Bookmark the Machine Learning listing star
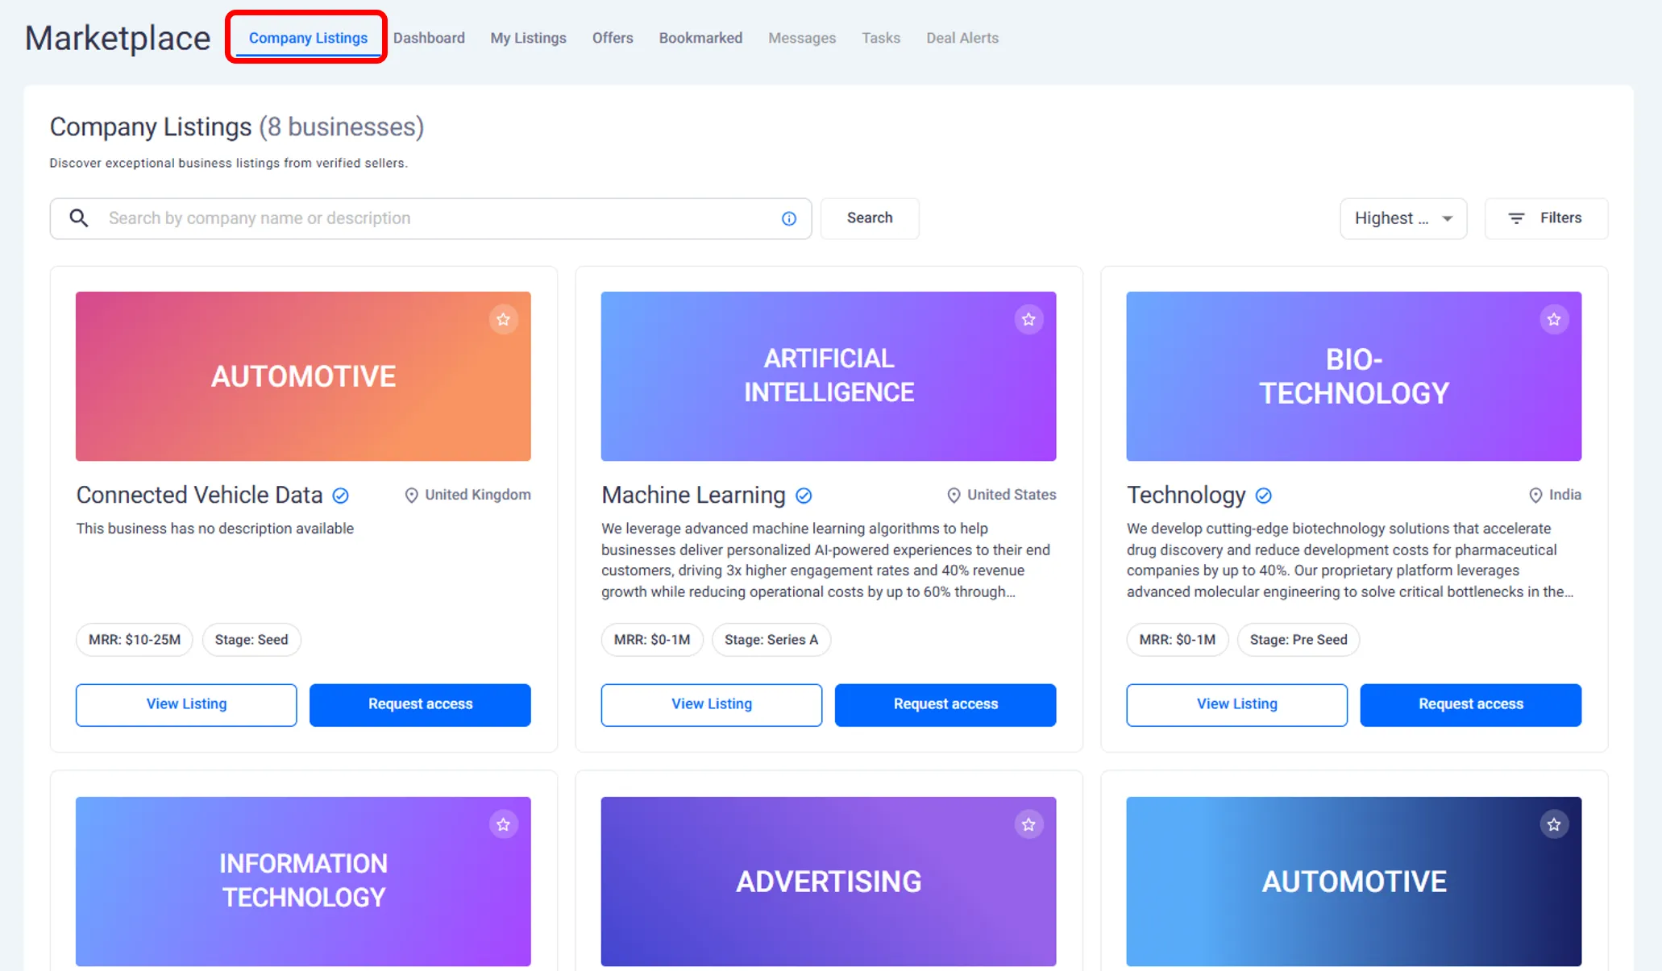 tap(1028, 319)
